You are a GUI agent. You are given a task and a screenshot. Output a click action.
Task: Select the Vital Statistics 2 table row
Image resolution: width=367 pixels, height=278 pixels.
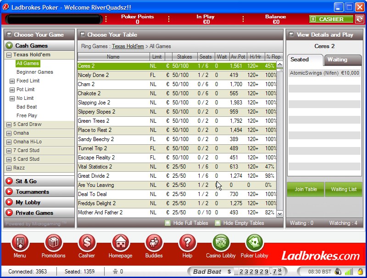coord(177,167)
